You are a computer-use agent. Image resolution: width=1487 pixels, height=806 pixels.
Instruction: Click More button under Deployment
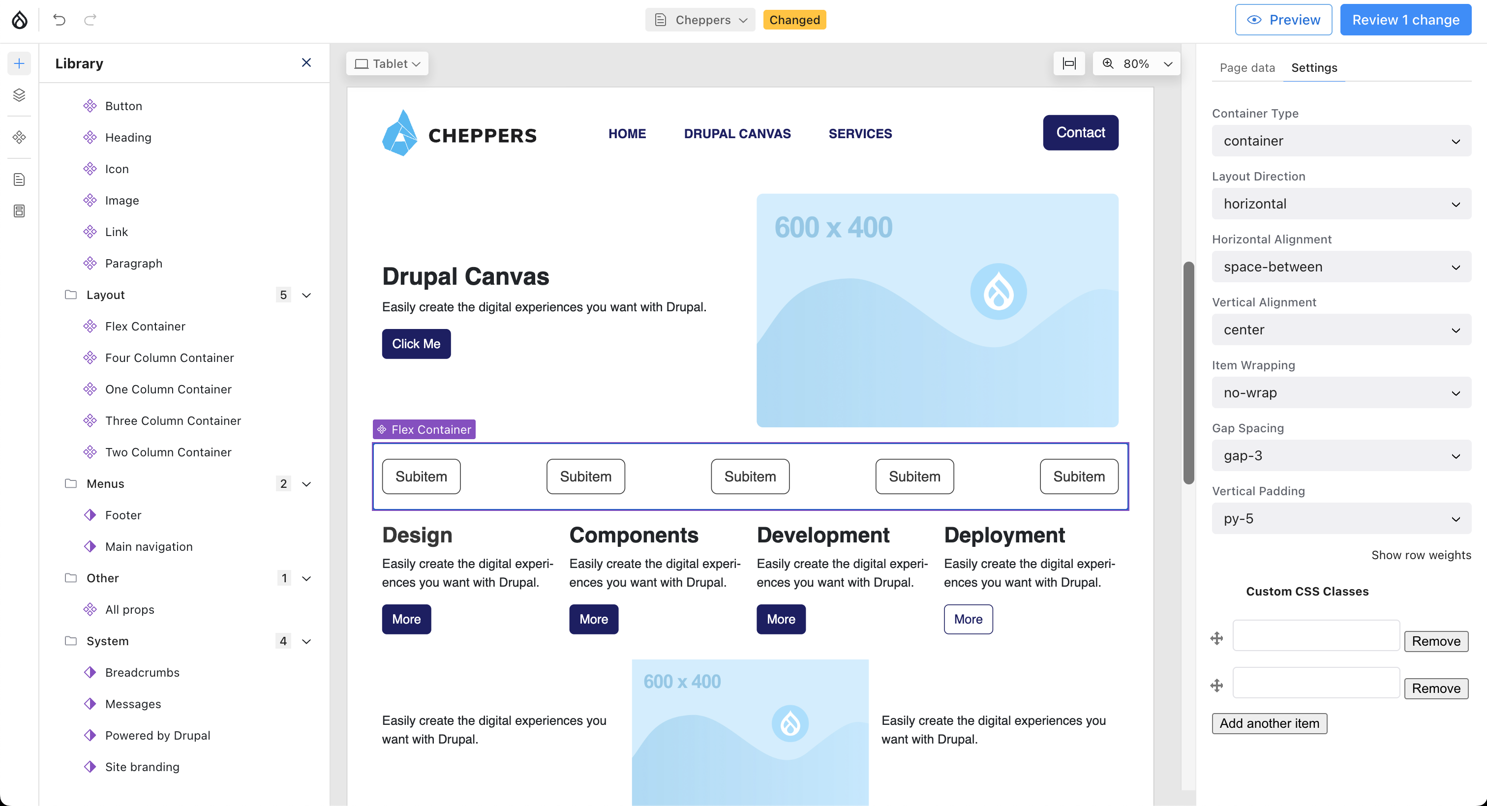click(x=968, y=619)
